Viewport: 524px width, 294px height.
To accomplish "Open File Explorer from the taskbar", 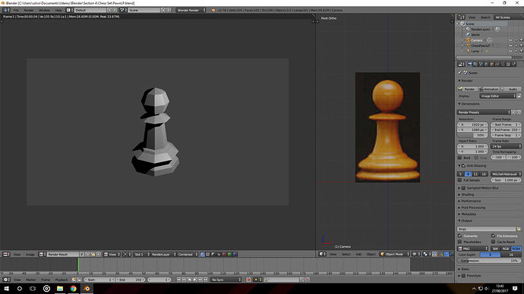I will coord(60,289).
